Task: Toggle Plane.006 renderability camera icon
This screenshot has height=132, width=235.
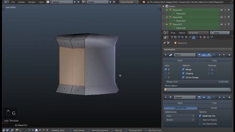Action: pyautogui.click(x=229, y=17)
